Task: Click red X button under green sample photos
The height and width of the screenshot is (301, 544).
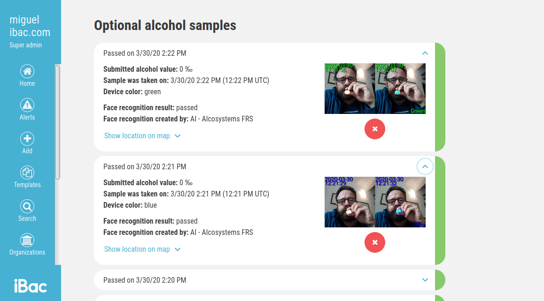Action: click(375, 129)
